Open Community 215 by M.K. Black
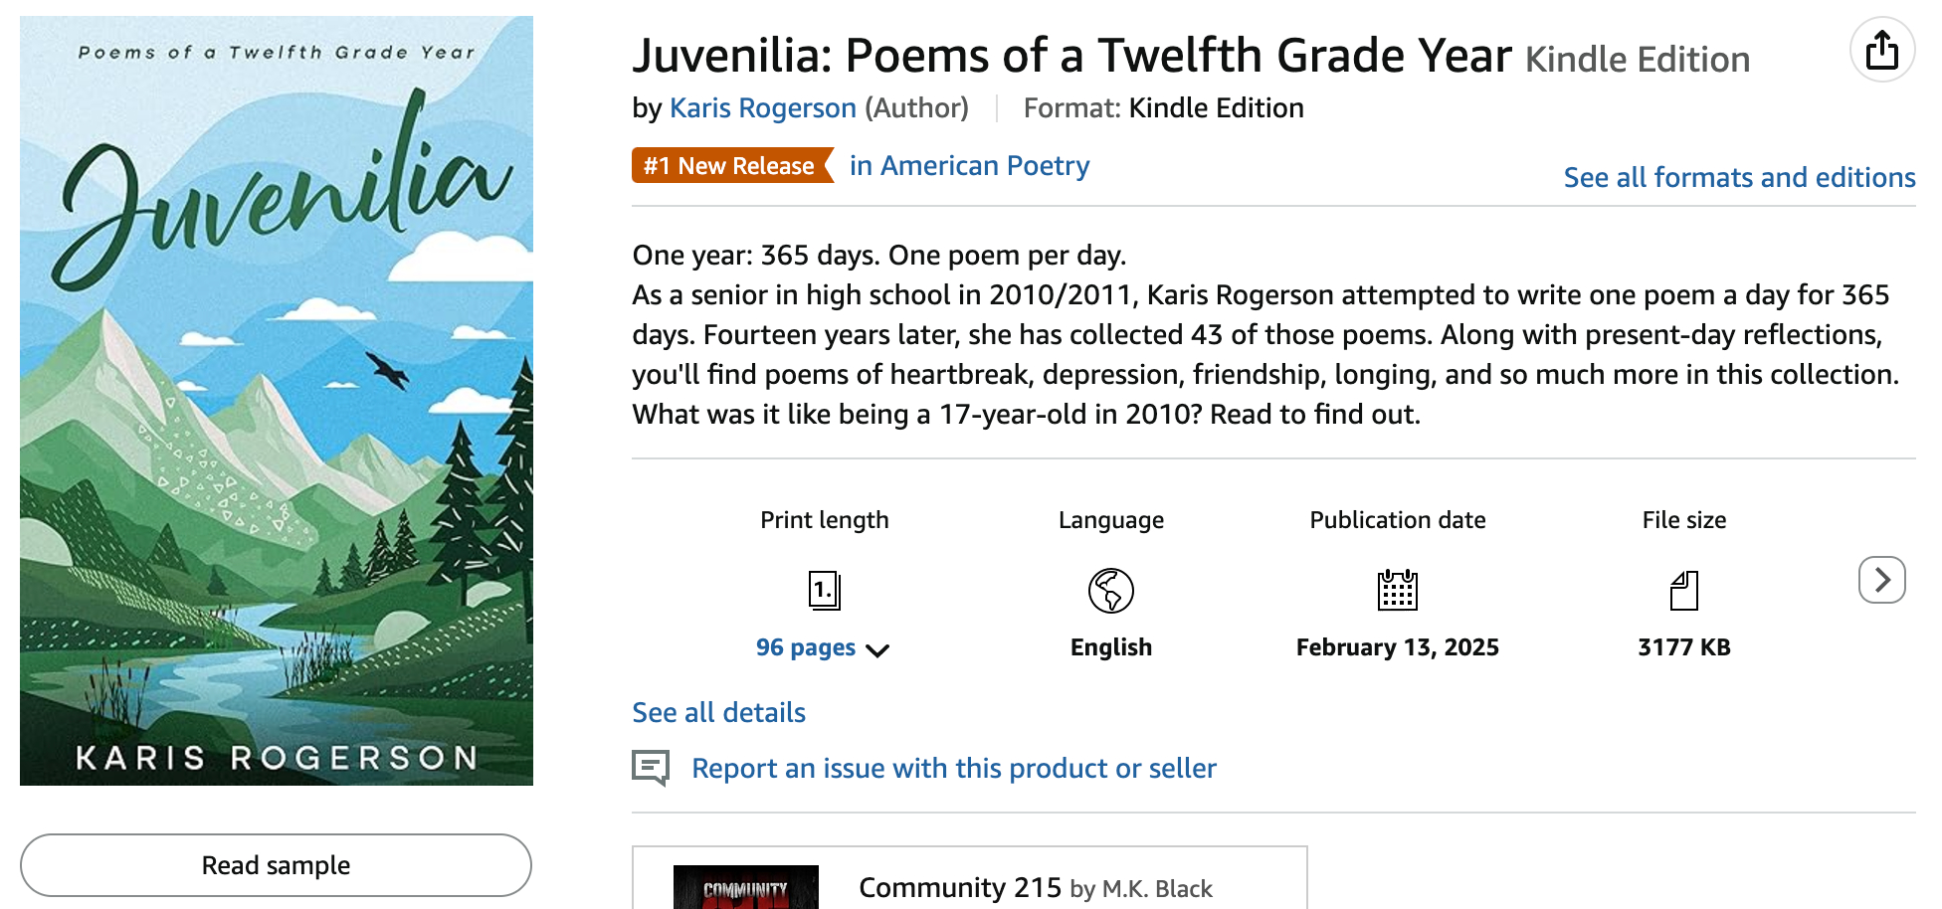This screenshot has height=909, width=1942. [x=1035, y=887]
